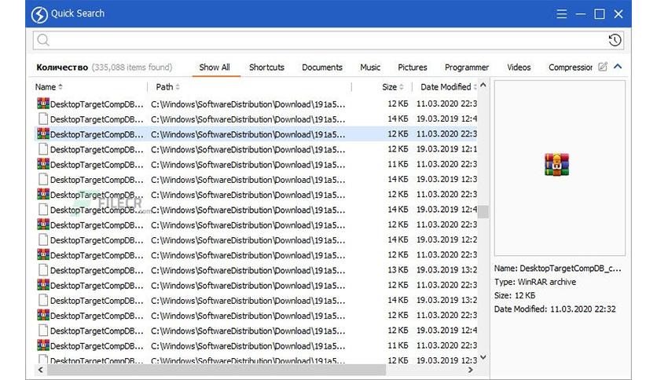
Task: Click the edit categories pencil icon
Action: point(603,67)
